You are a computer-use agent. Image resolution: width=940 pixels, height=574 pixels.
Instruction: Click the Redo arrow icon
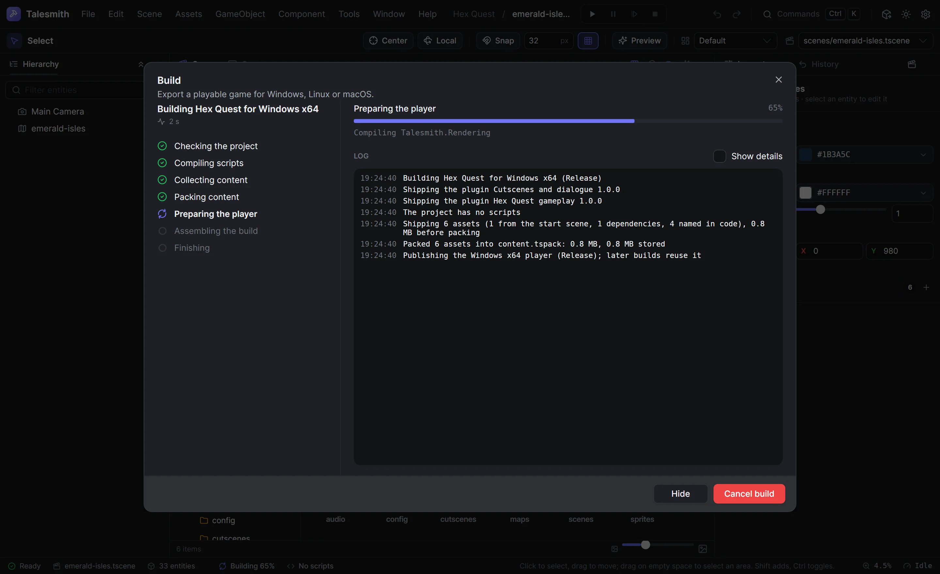[x=737, y=14]
